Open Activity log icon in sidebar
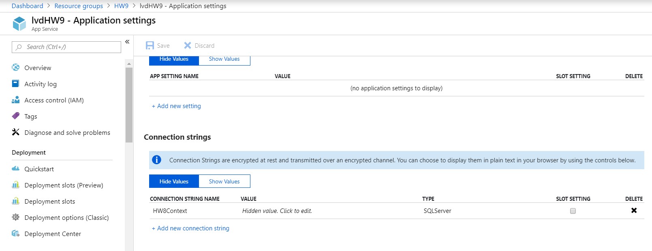Image resolution: width=652 pixels, height=251 pixels. point(16,84)
